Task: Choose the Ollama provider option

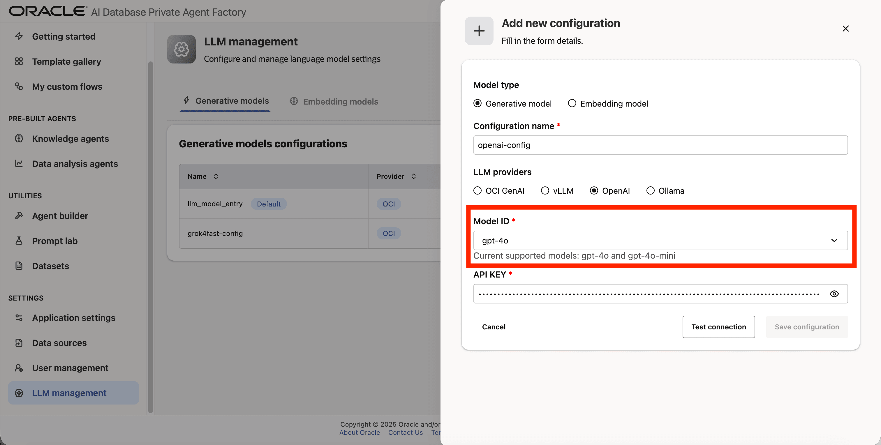Action: coord(650,191)
